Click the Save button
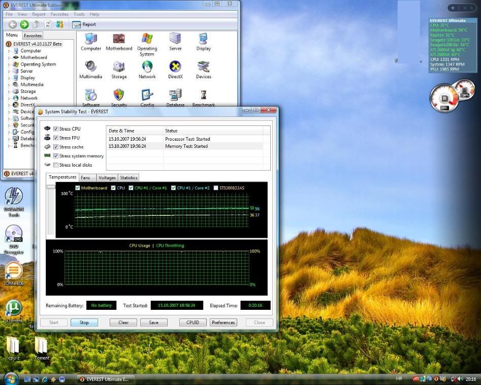 154,323
